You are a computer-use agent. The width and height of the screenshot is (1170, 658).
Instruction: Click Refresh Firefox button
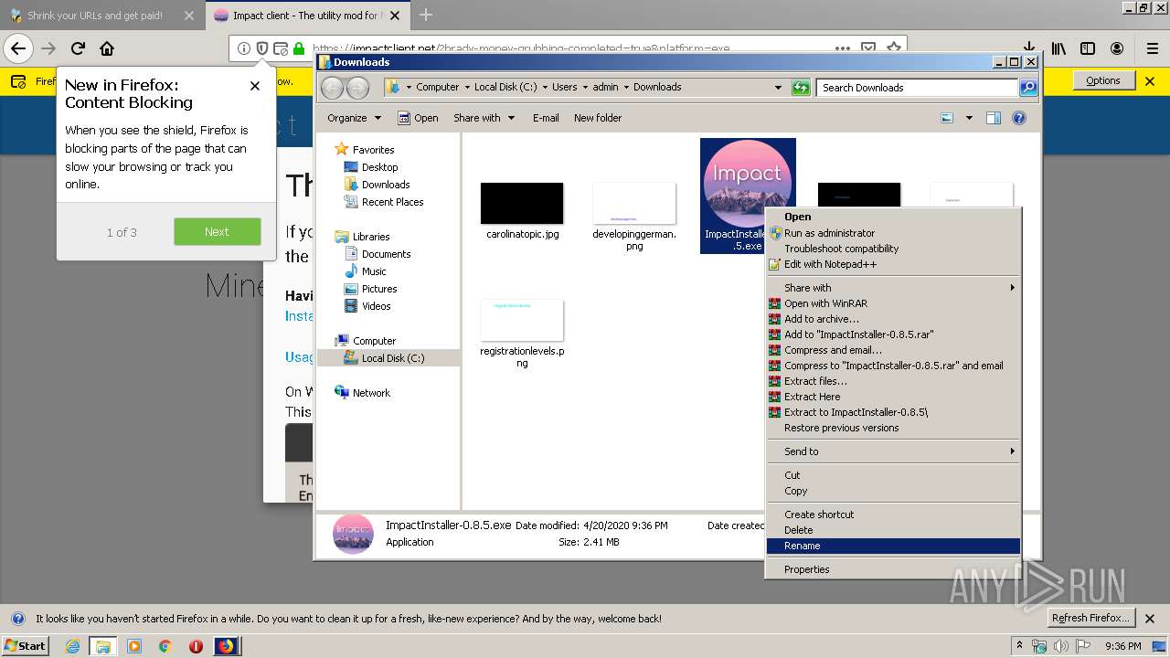[1090, 618]
